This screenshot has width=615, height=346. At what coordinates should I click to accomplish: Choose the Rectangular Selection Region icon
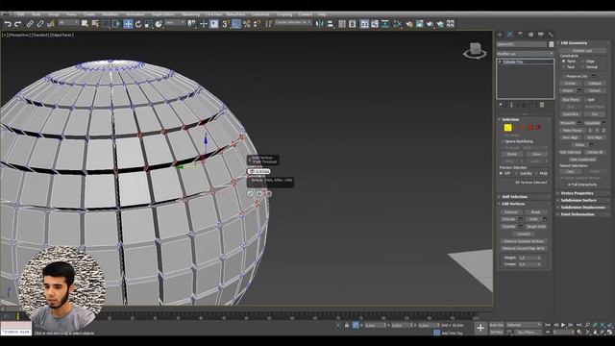(x=106, y=24)
